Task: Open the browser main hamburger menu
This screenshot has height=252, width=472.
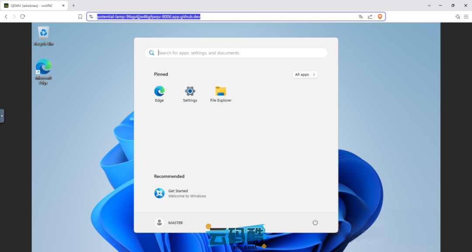Action: pyautogui.click(x=466, y=17)
